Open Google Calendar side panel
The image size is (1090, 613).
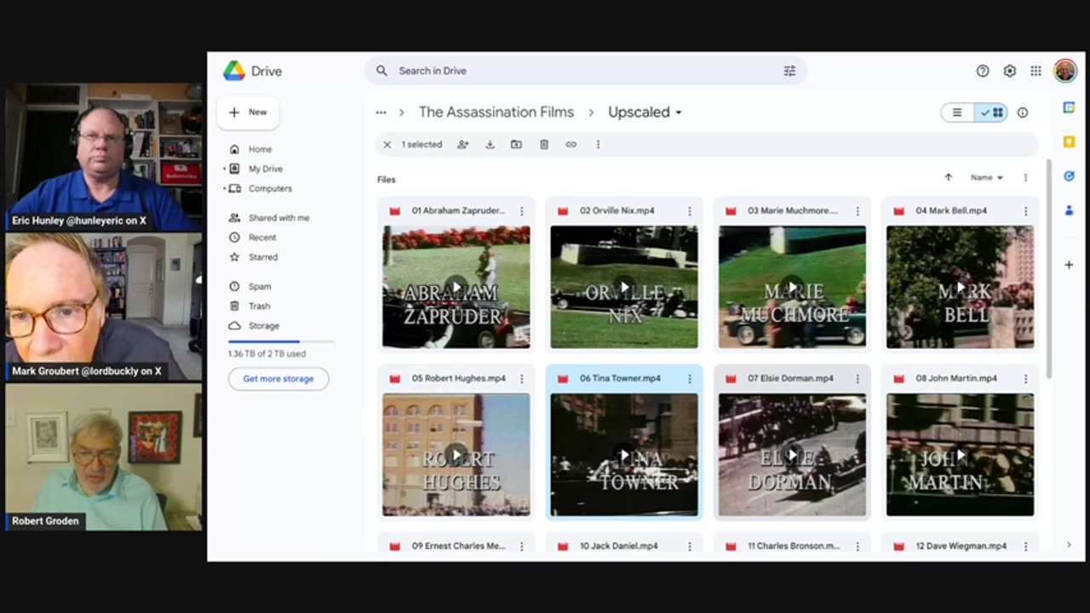(x=1069, y=107)
